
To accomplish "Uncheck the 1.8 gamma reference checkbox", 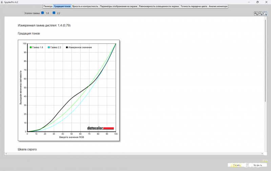I will coord(43,13).
